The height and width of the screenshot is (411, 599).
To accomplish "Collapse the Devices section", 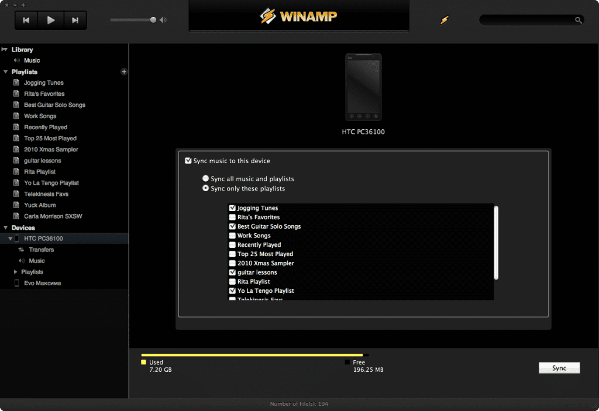I will click(x=5, y=227).
